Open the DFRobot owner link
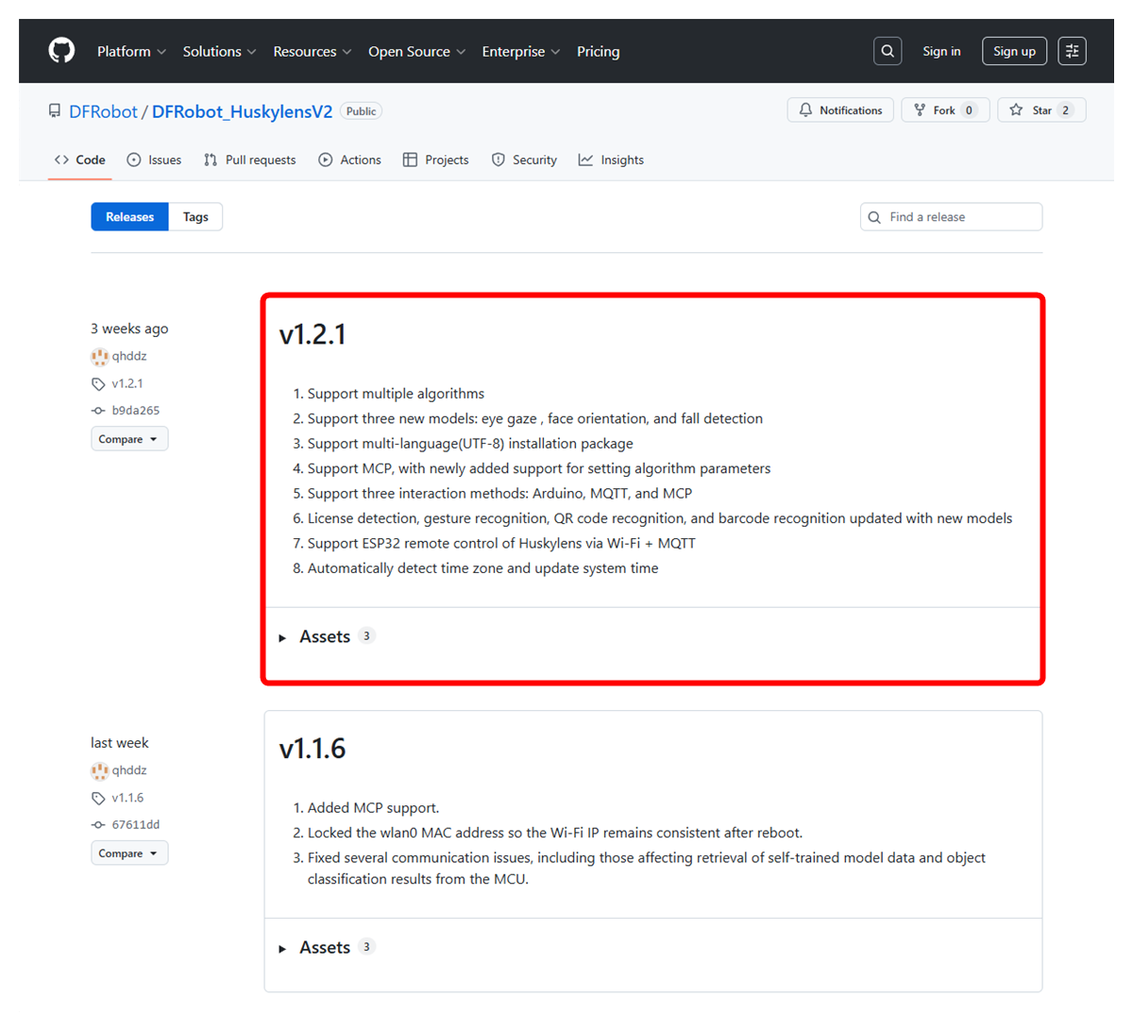1133x1031 pixels. click(103, 111)
